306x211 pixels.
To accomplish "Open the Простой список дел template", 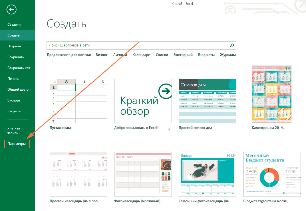I will pyautogui.click(x=208, y=101).
